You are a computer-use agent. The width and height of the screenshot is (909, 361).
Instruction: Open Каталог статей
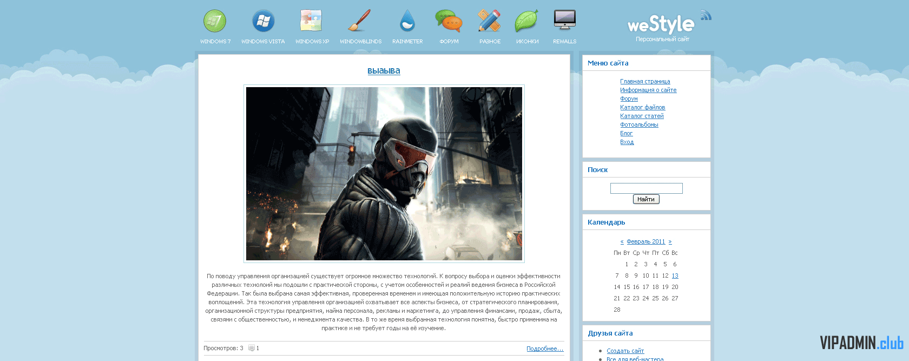click(x=642, y=116)
